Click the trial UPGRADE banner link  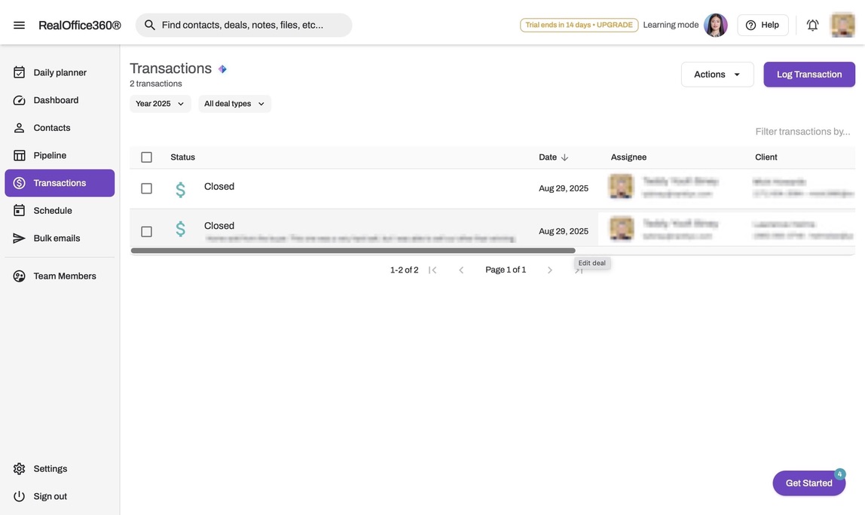point(579,25)
